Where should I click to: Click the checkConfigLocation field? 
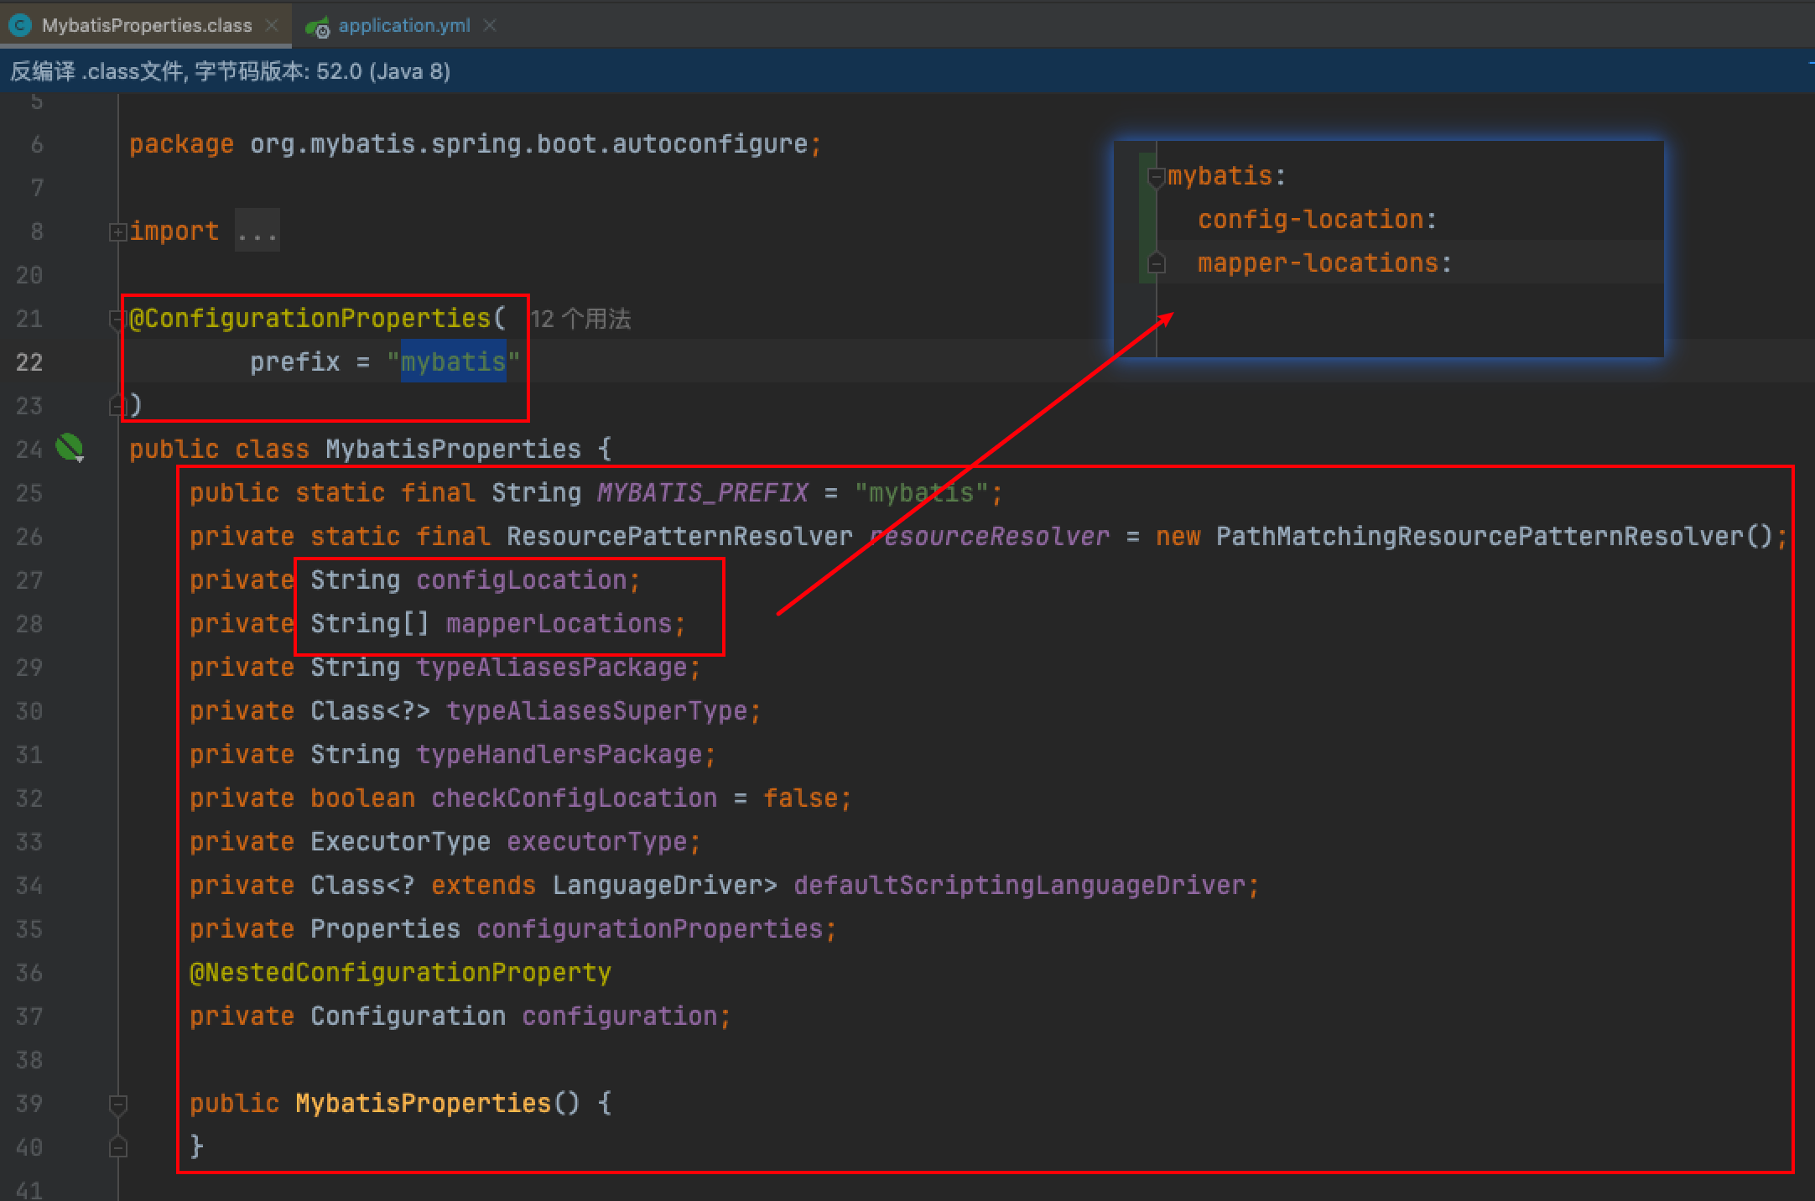[x=575, y=798]
